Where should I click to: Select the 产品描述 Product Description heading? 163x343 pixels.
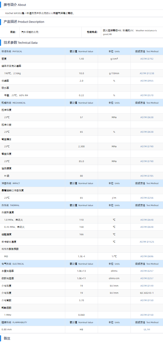[24, 22]
